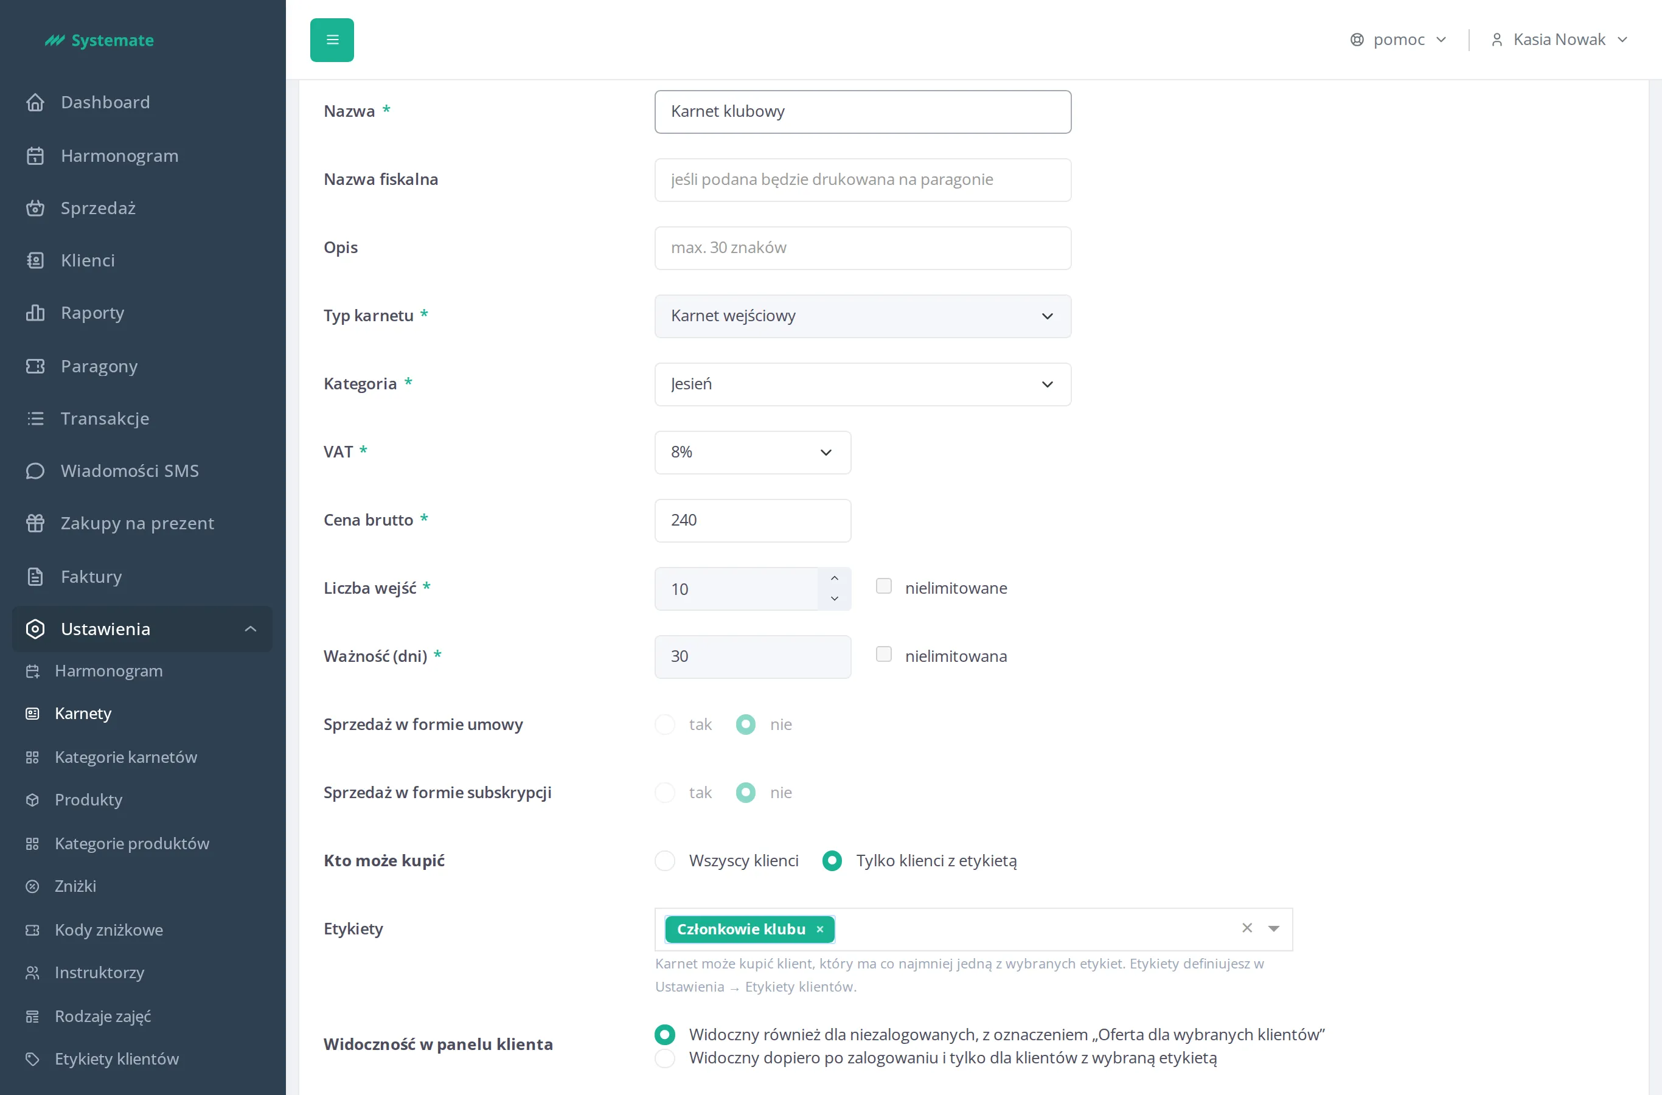Viewport: 1662px width, 1095px height.
Task: Select Tylko klienci z etykietą radio
Action: tap(832, 861)
